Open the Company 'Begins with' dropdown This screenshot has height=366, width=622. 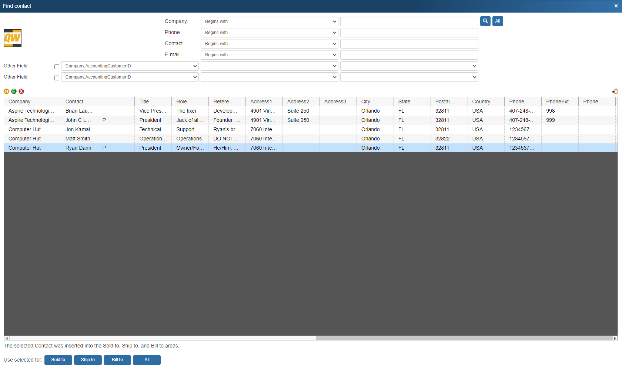[x=269, y=21]
